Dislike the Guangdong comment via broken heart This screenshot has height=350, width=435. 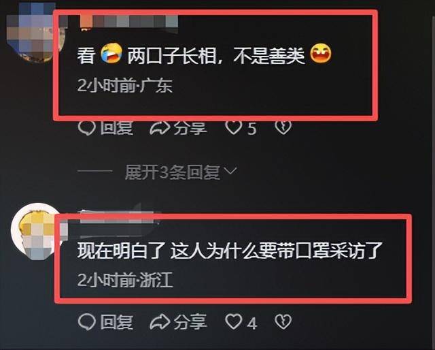click(x=283, y=127)
